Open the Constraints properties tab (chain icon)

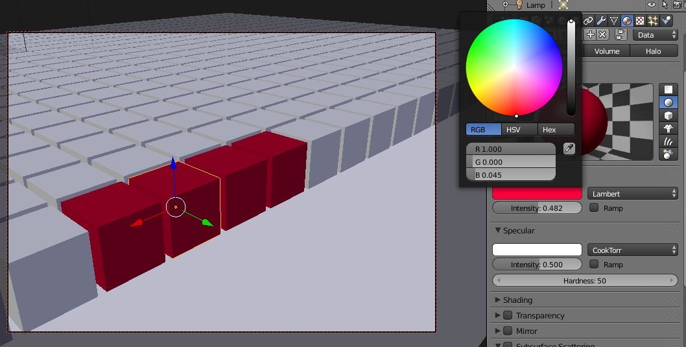[588, 21]
